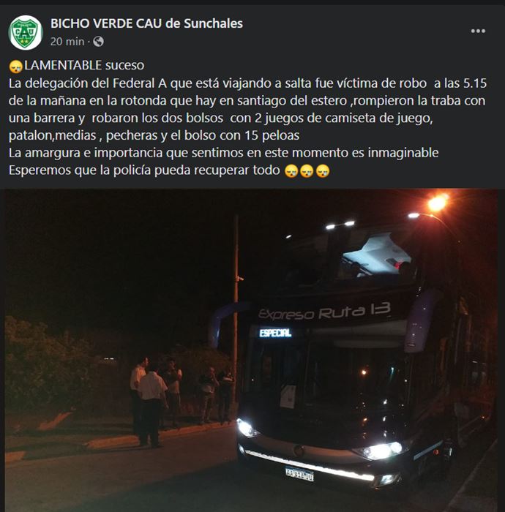Click the illuminated ESPECIAL sign on the bus

click(x=275, y=333)
